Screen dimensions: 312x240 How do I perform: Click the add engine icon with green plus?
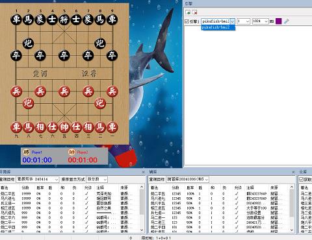188,12
